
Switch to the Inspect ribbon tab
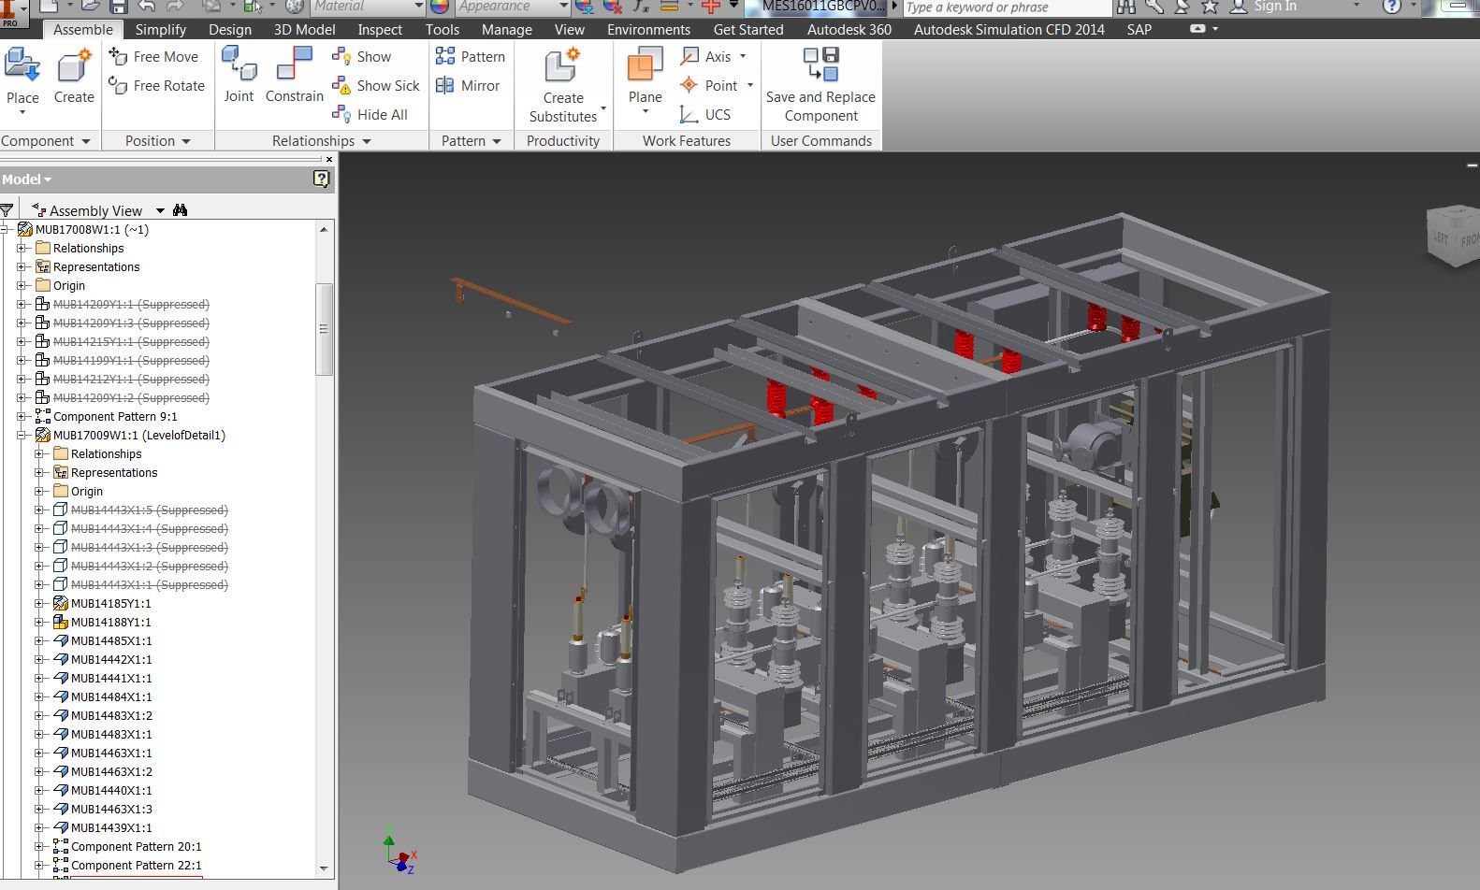point(380,30)
